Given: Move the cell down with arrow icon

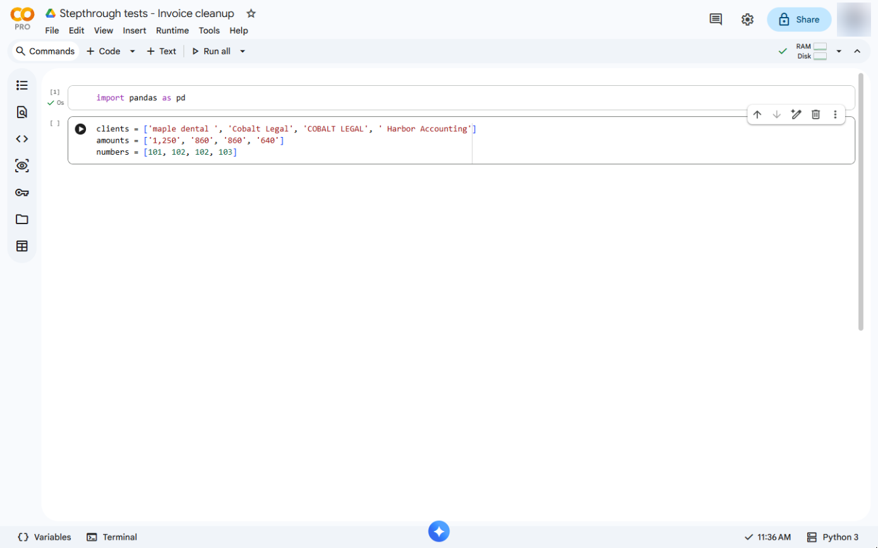Looking at the screenshot, I should pos(777,114).
